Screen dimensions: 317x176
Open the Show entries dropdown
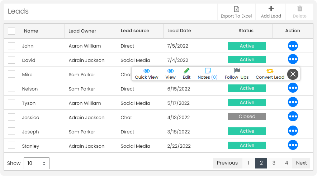pos(37,163)
